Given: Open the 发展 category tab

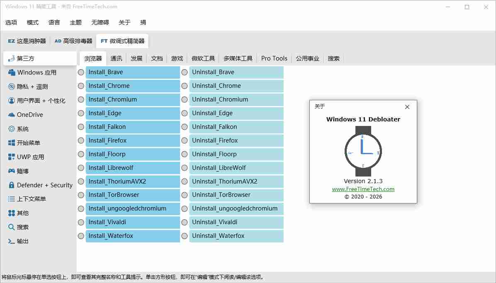Looking at the screenshot, I should click(136, 58).
